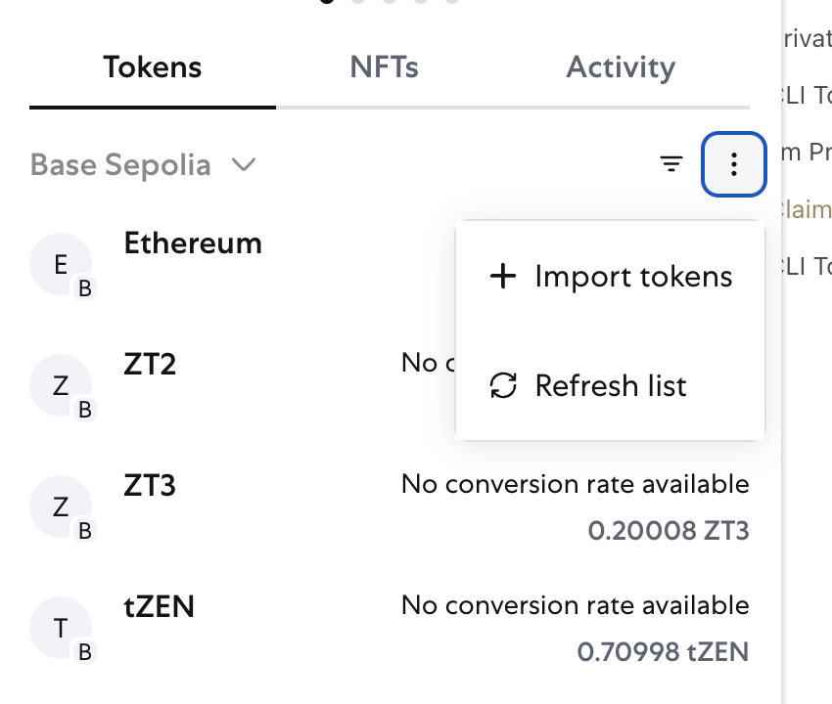Image resolution: width=832 pixels, height=704 pixels.
Task: Select the tZEN token icon
Action: tap(62, 628)
